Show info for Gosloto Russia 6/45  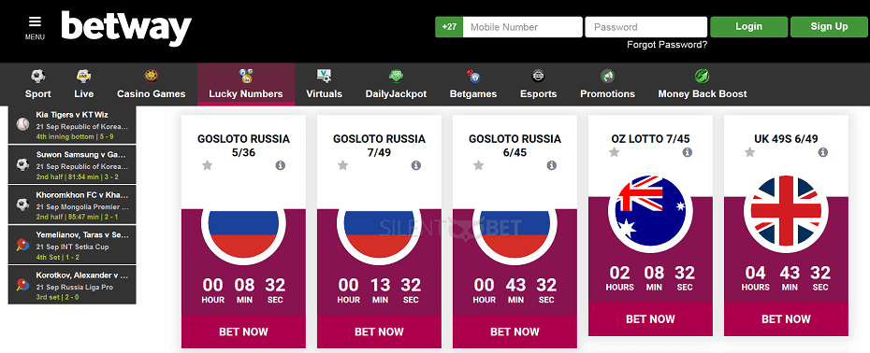point(552,165)
